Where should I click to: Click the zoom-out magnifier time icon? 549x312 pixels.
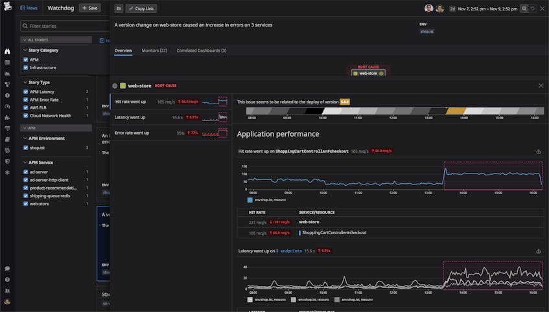pos(524,8)
